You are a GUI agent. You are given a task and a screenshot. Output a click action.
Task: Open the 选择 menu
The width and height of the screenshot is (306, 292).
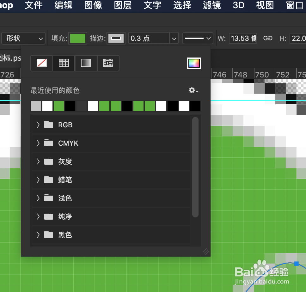click(182, 5)
